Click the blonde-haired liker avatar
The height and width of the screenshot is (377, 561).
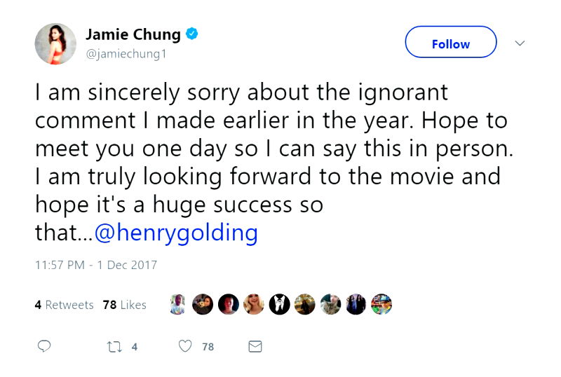pyautogui.click(x=254, y=304)
